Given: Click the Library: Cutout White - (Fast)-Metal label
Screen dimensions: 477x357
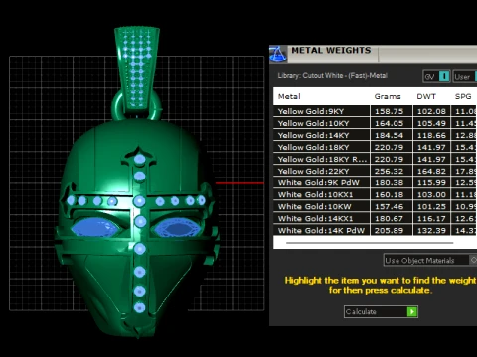Looking at the screenshot, I should [x=333, y=76].
